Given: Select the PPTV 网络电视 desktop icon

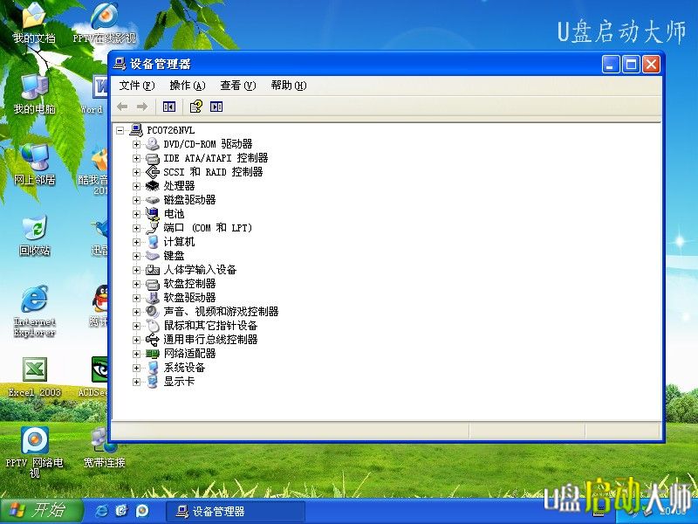Looking at the screenshot, I should pyautogui.click(x=34, y=441).
